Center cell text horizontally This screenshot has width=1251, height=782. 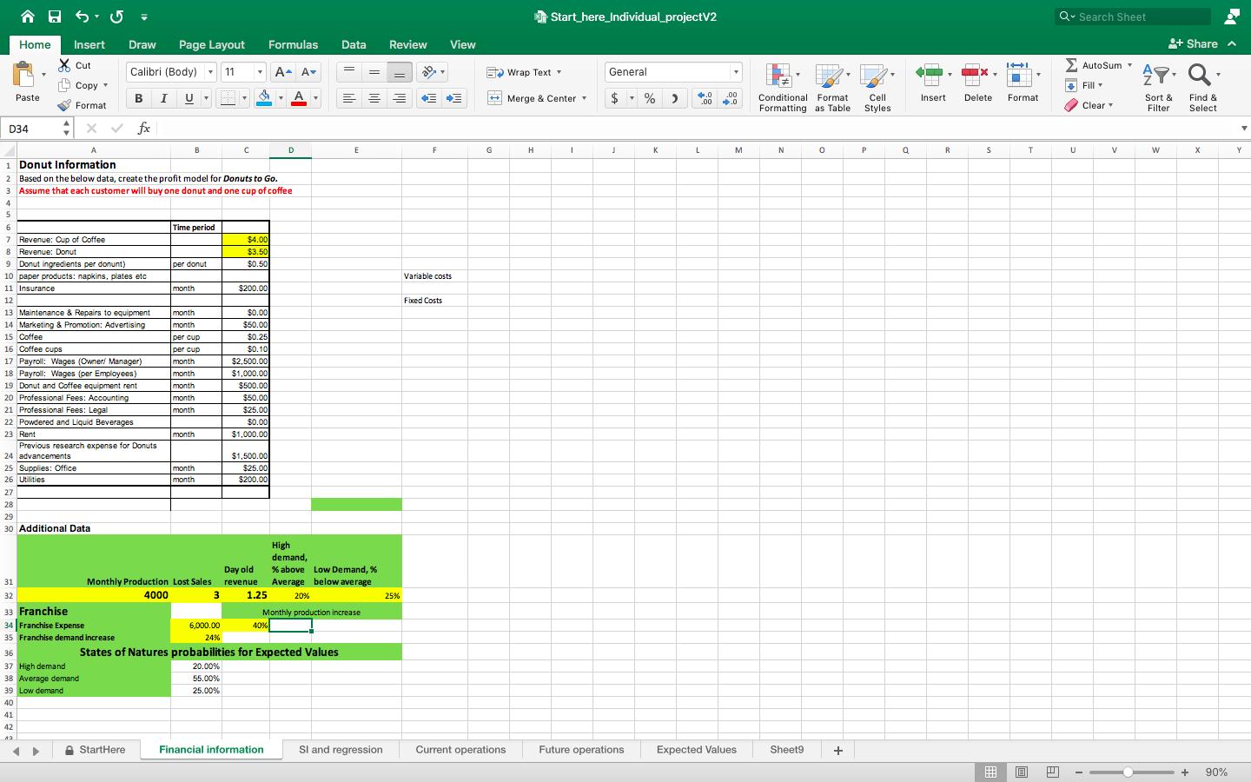[x=374, y=98]
